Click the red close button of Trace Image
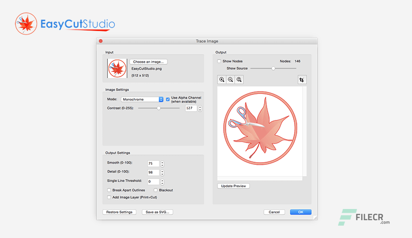Screen dimensions: 412x238 coord(101,41)
